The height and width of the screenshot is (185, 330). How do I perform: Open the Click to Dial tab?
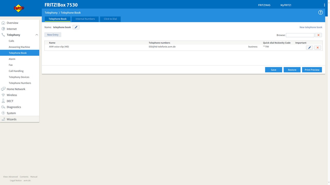coord(110,19)
